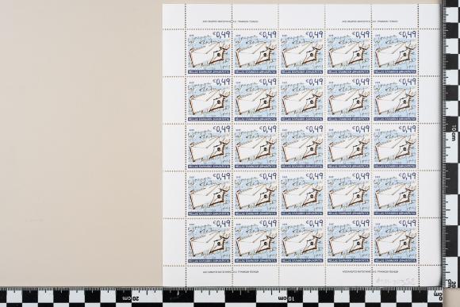The width and height of the screenshot is (460, 307).
Task: Click the "20 cm" label on bottom ruler
Action: (x=131, y=298)
